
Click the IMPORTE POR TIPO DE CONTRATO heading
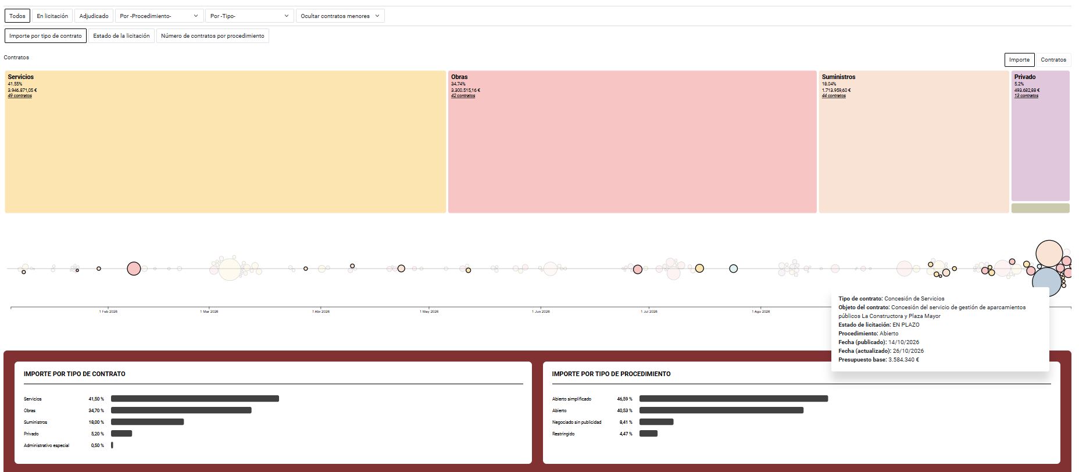(74, 374)
